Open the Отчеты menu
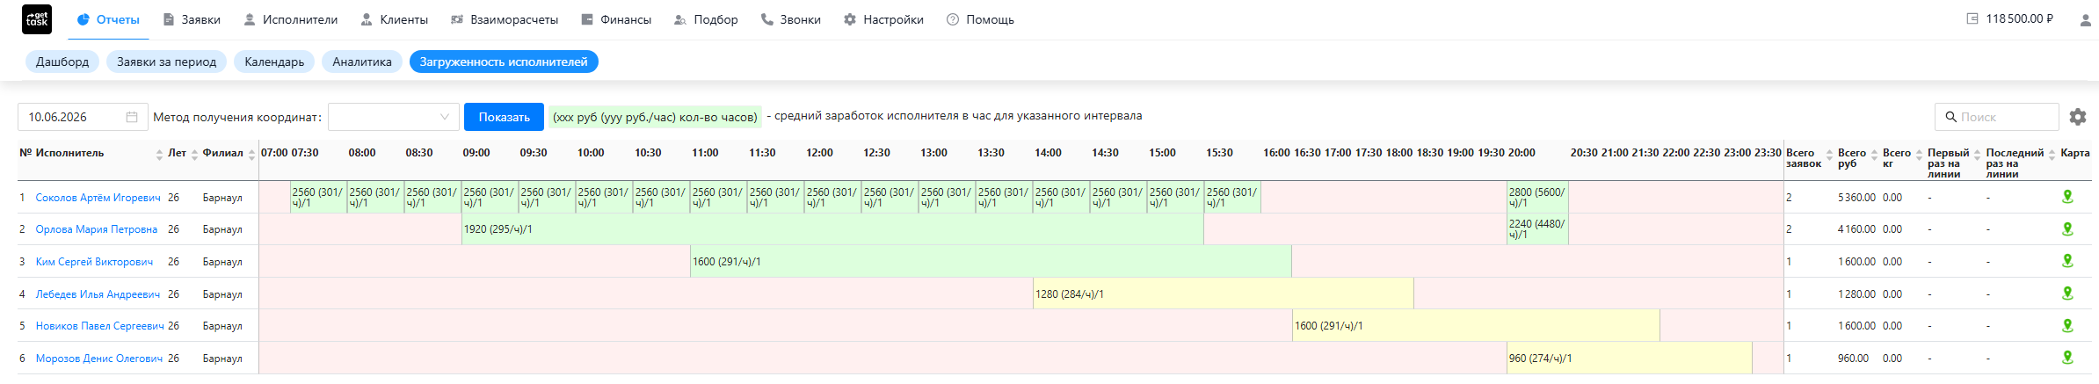Screen dimensions: 2099x384 tap(108, 19)
